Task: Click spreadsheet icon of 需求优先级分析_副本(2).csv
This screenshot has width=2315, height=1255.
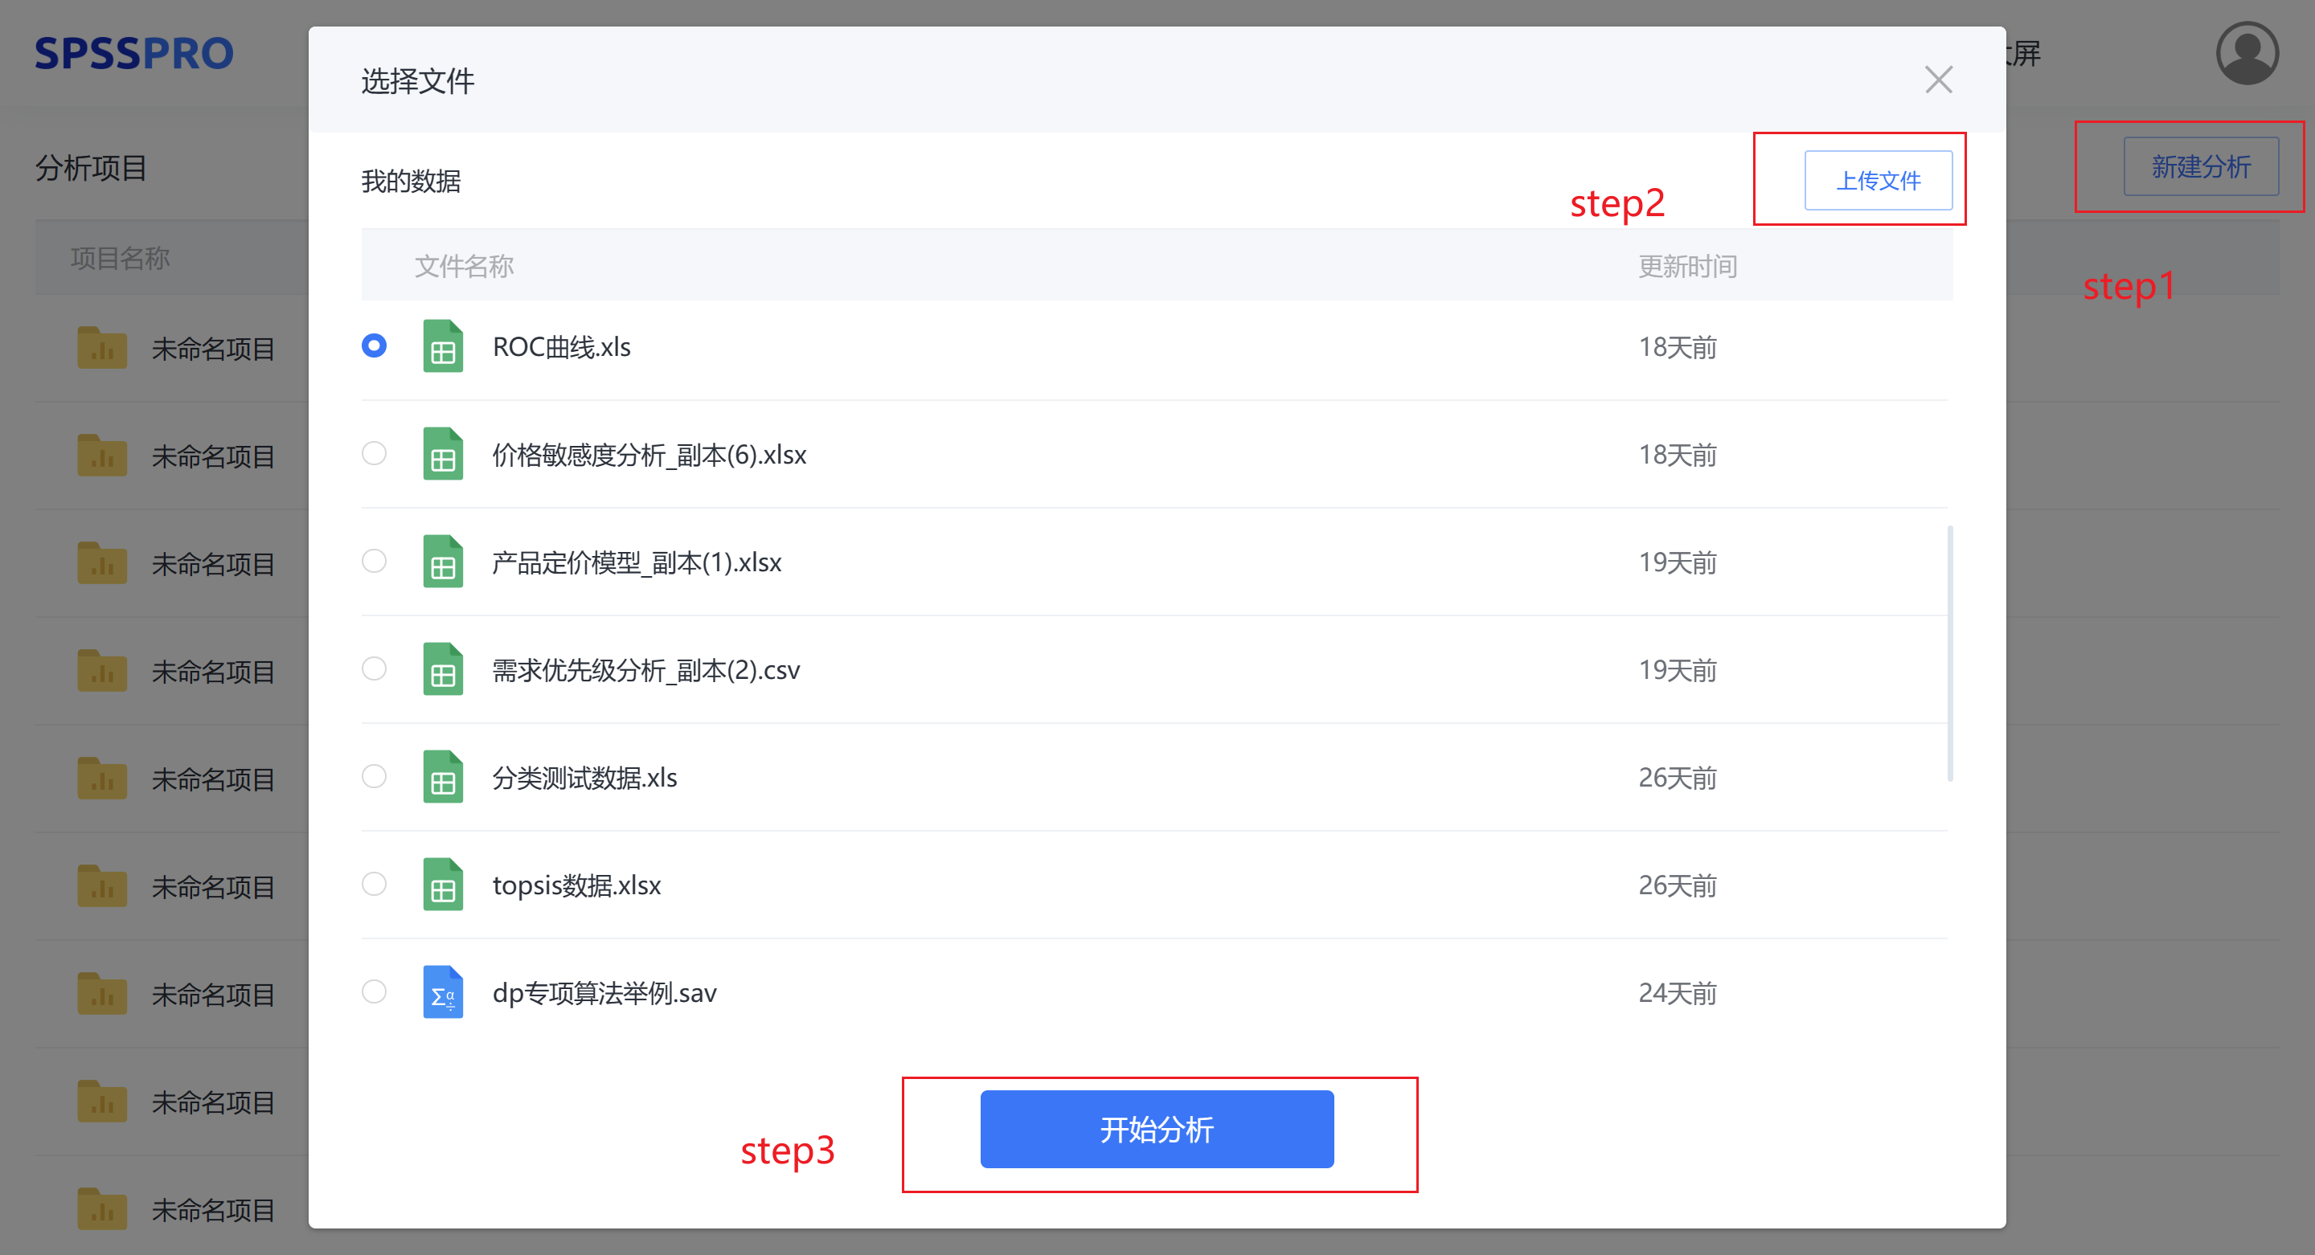Action: [443, 669]
